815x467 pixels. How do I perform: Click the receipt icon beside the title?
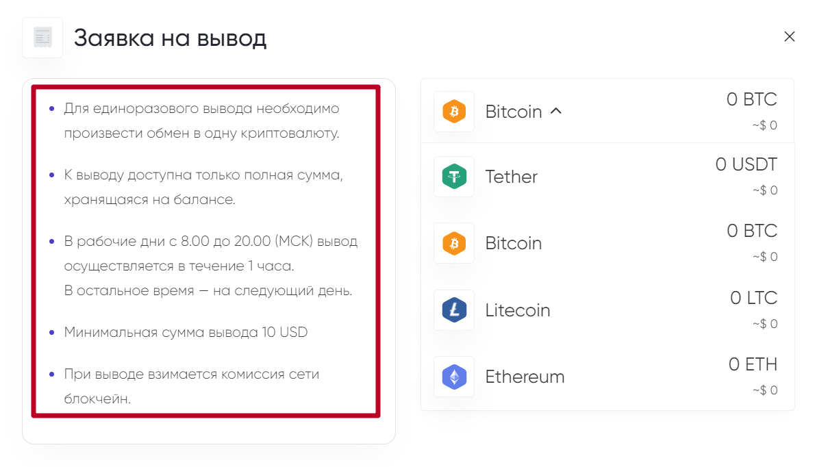point(42,38)
